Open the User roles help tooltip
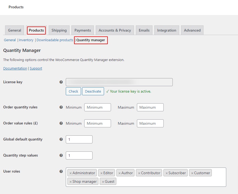 [61, 172]
